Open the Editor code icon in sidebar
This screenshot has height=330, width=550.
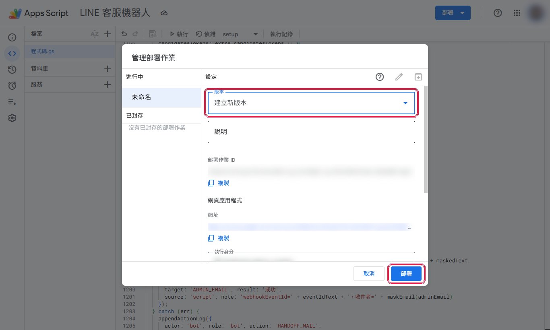coord(12,54)
